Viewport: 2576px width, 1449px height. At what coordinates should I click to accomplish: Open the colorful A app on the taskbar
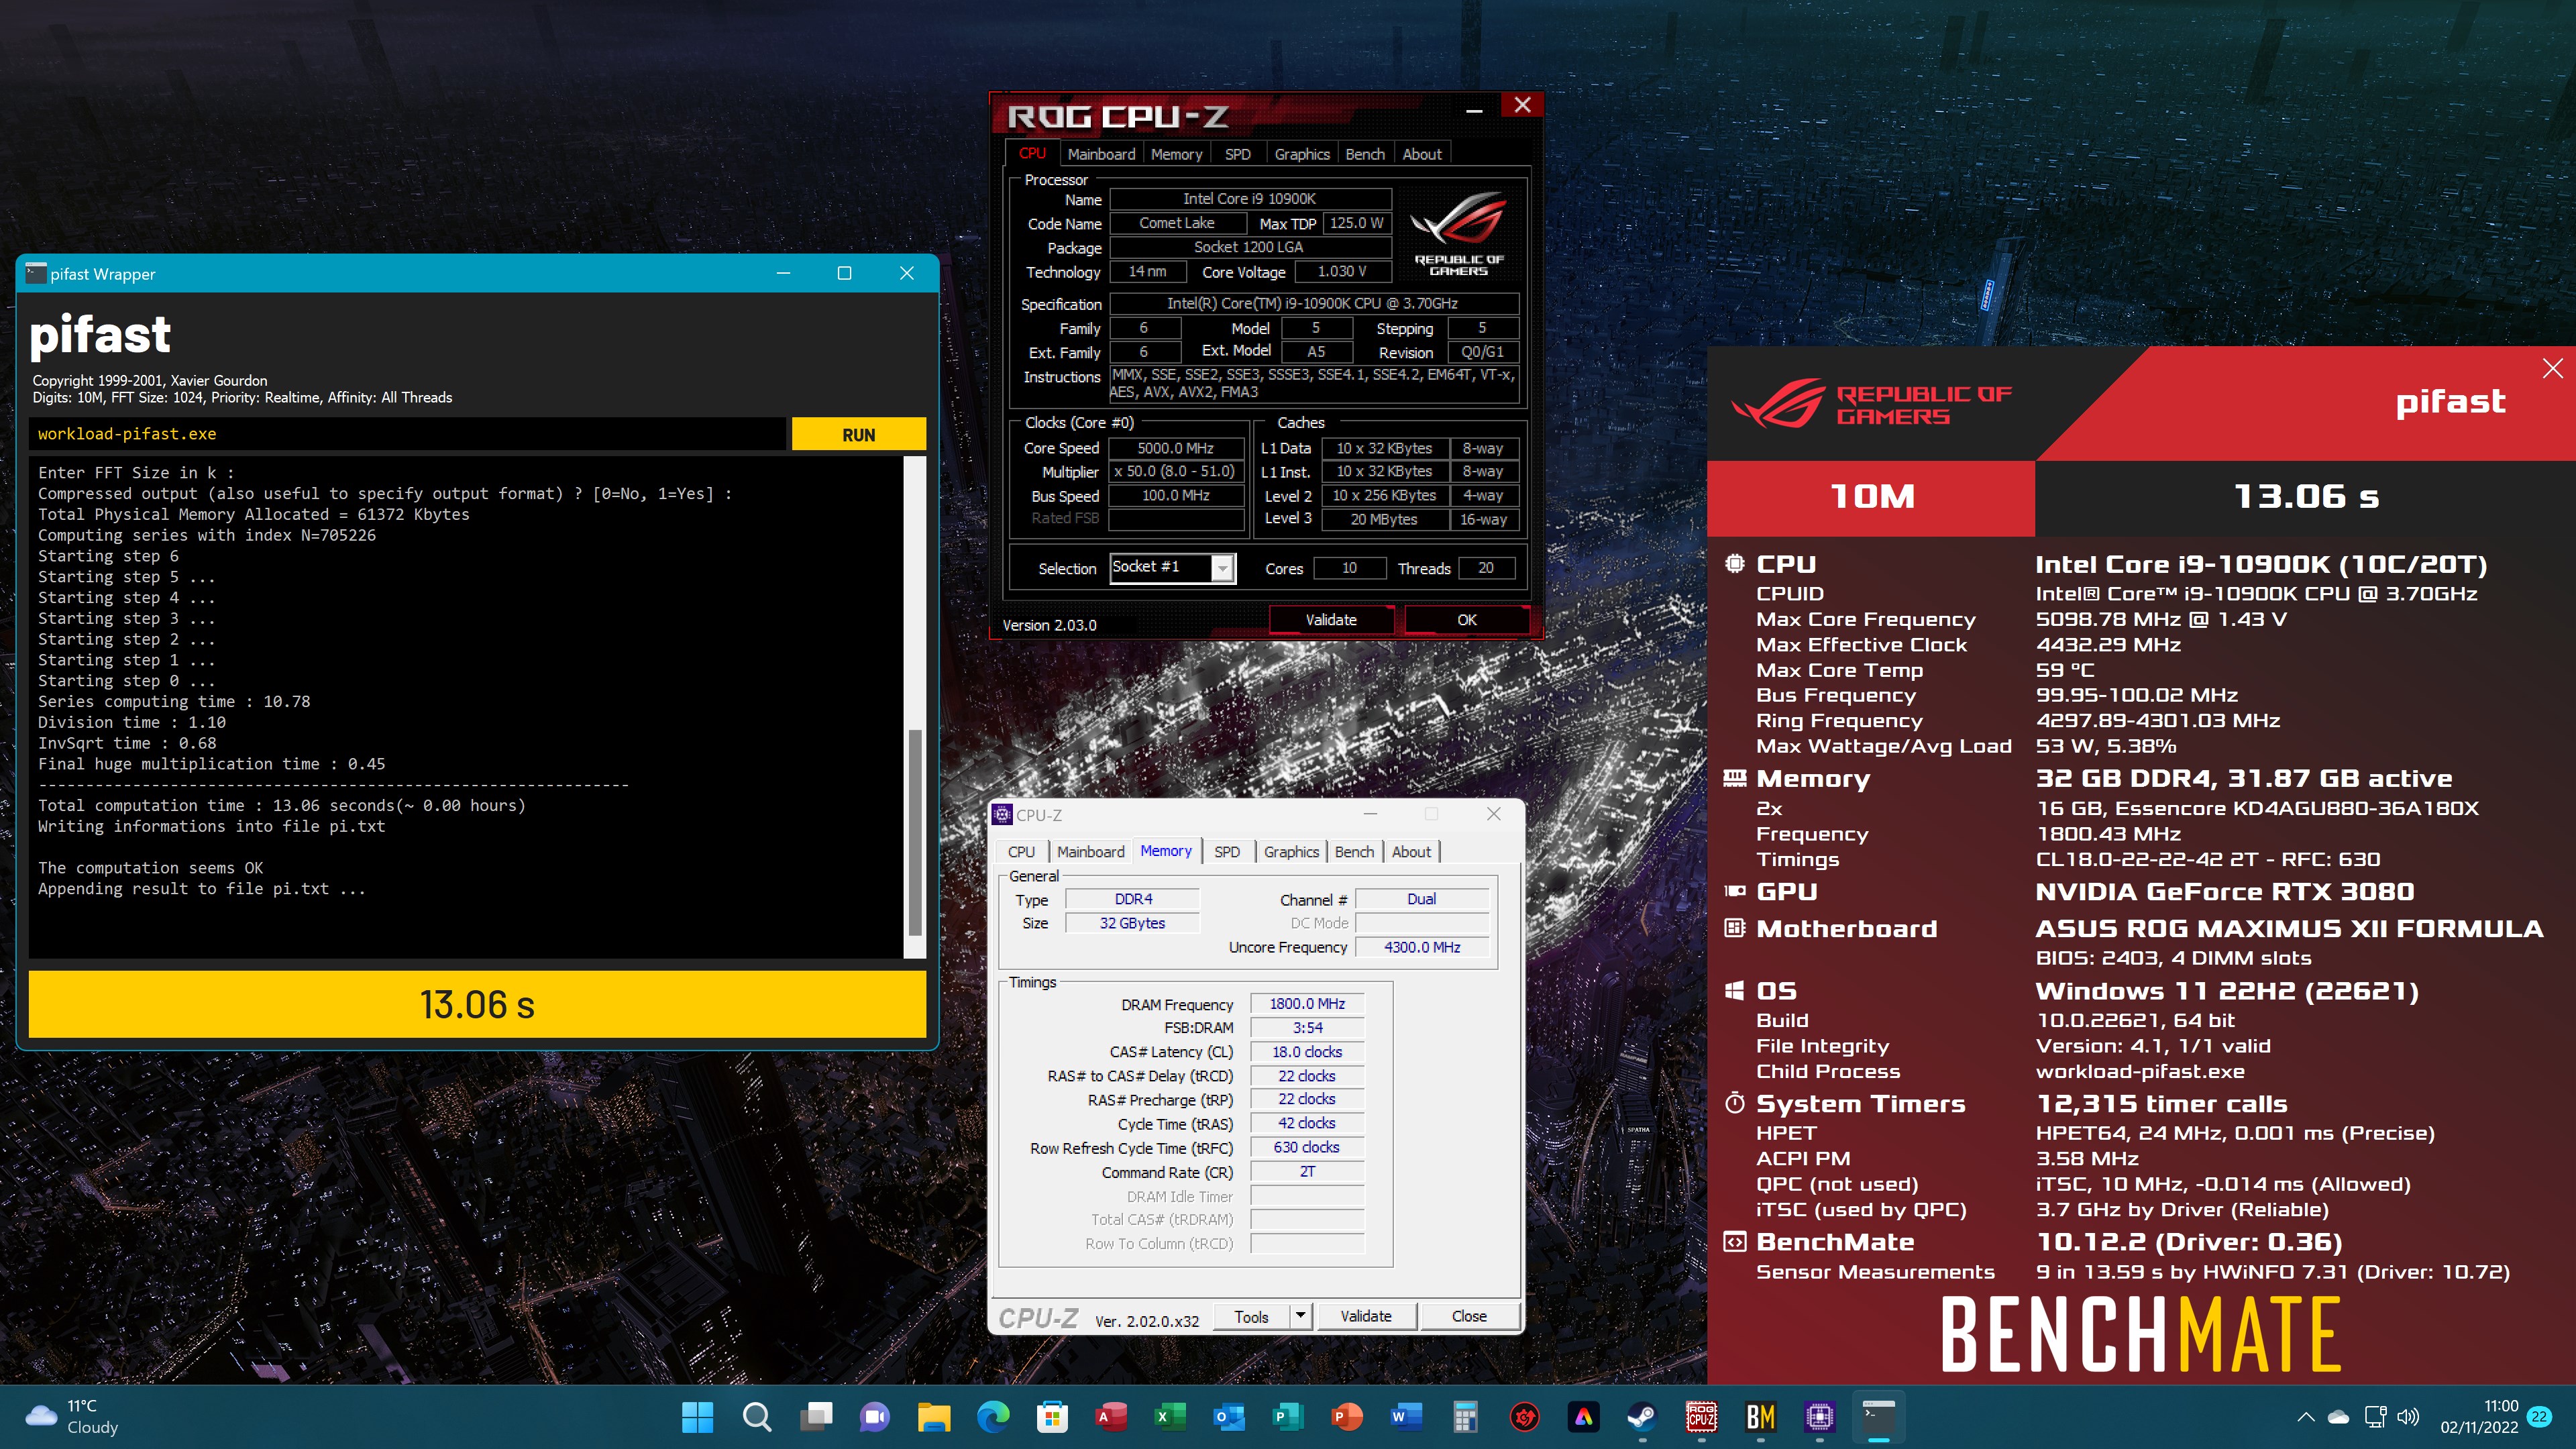tap(1582, 1416)
